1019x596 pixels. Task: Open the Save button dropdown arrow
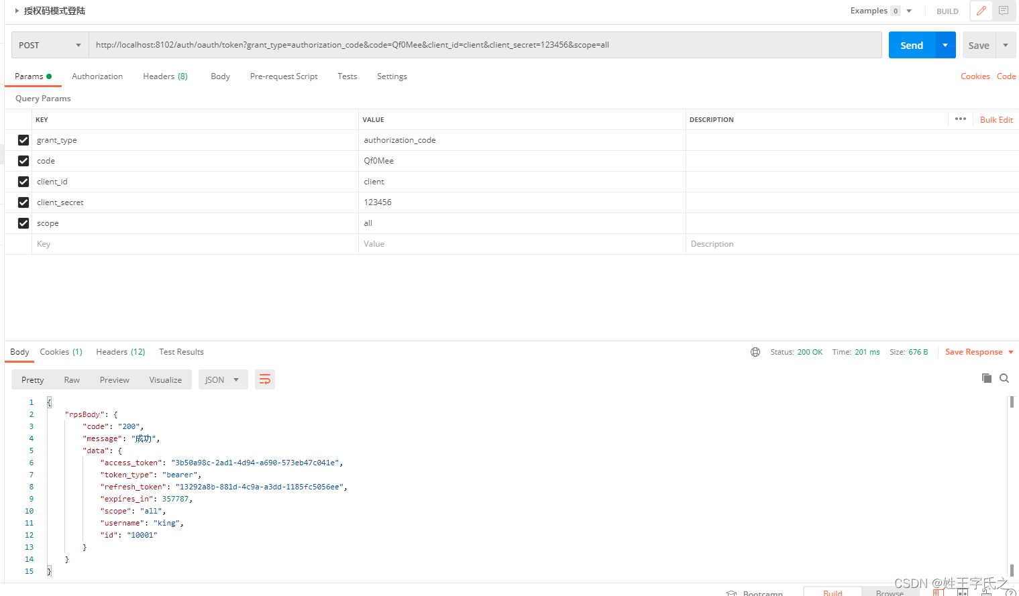(x=1006, y=45)
